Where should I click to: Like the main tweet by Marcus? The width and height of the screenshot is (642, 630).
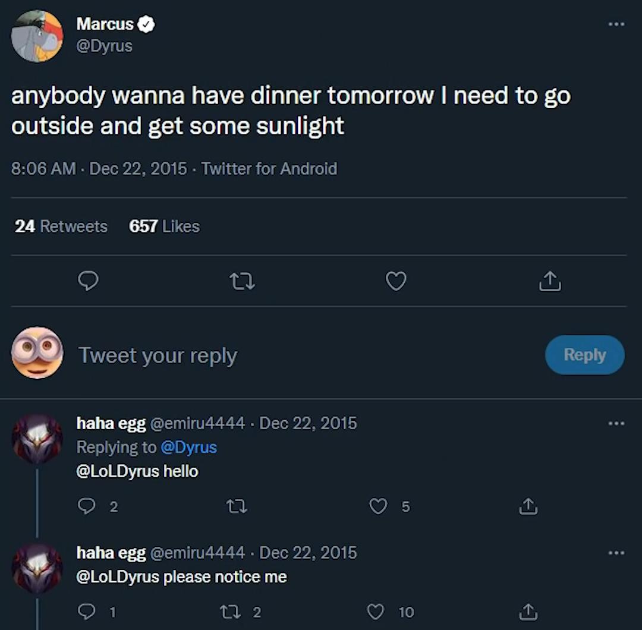pyautogui.click(x=396, y=281)
